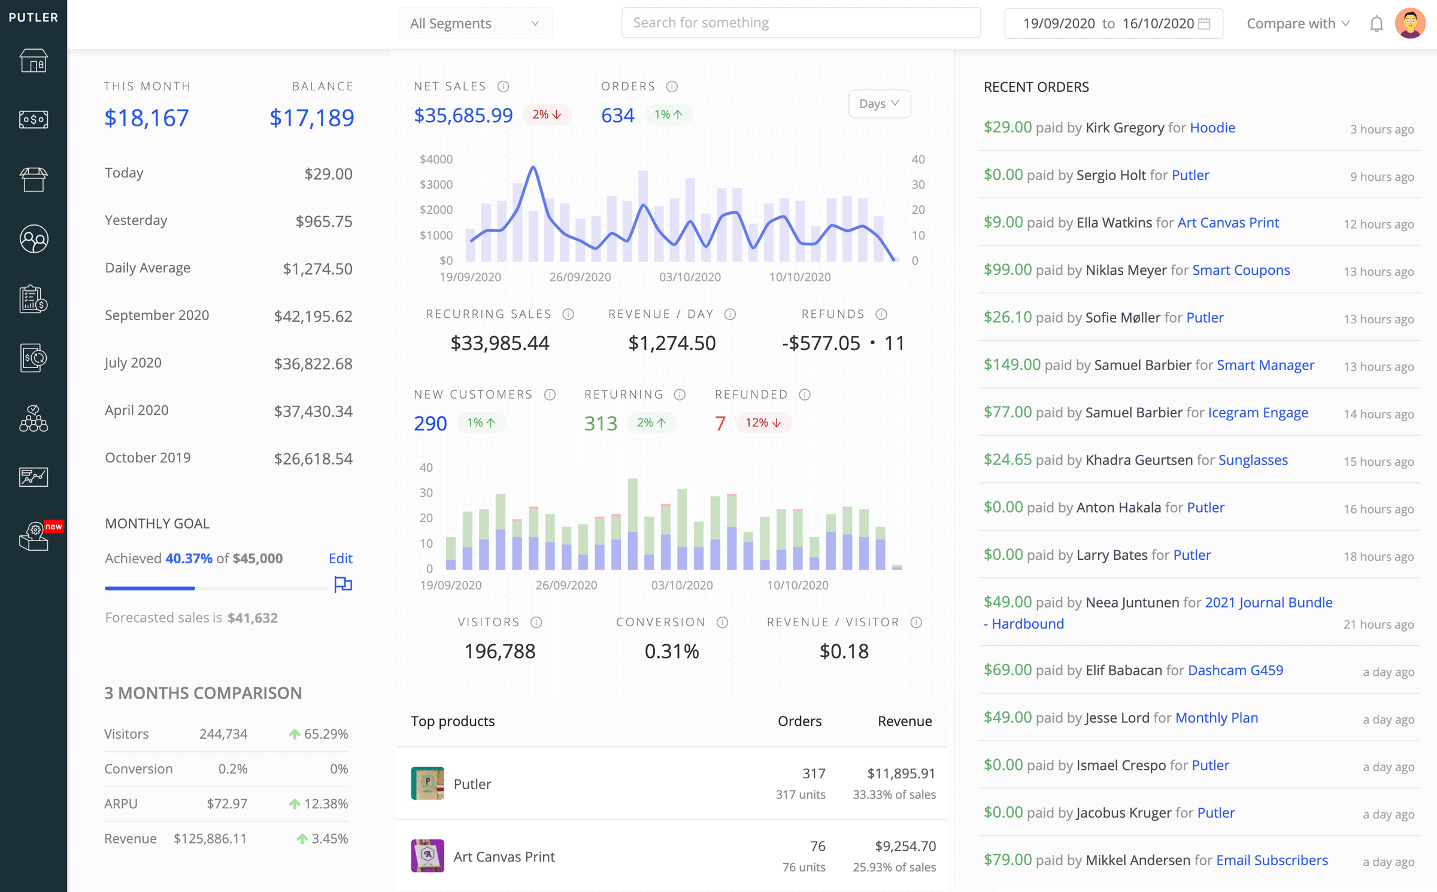The height and width of the screenshot is (892, 1437).
Task: Click Putler product link in top products
Action: pos(472,783)
